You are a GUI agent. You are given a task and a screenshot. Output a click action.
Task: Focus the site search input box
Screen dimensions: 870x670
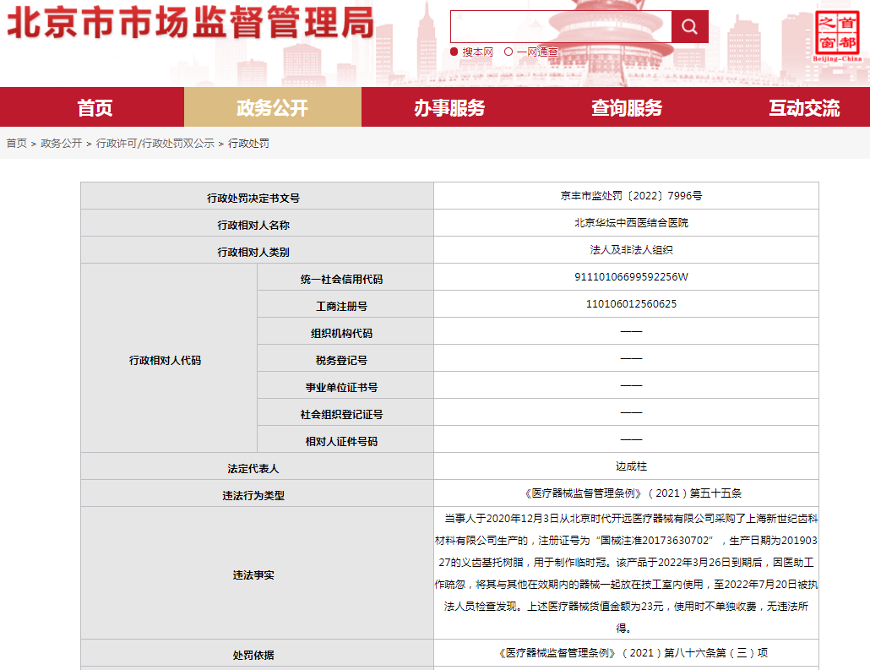pos(560,27)
